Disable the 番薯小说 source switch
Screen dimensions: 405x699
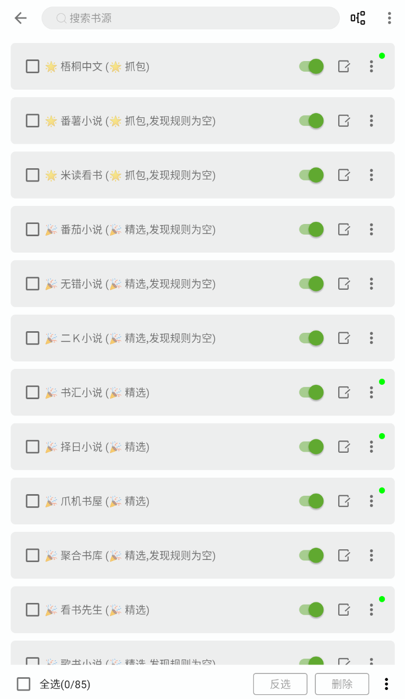(x=311, y=120)
